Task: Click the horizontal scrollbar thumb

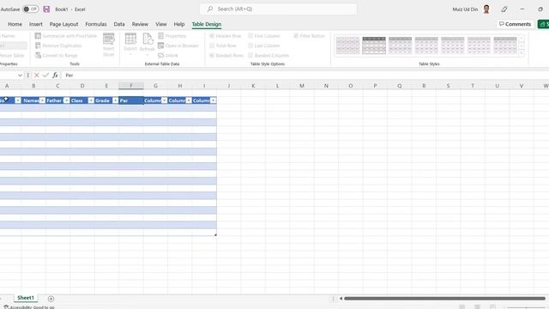Action: coord(444,299)
